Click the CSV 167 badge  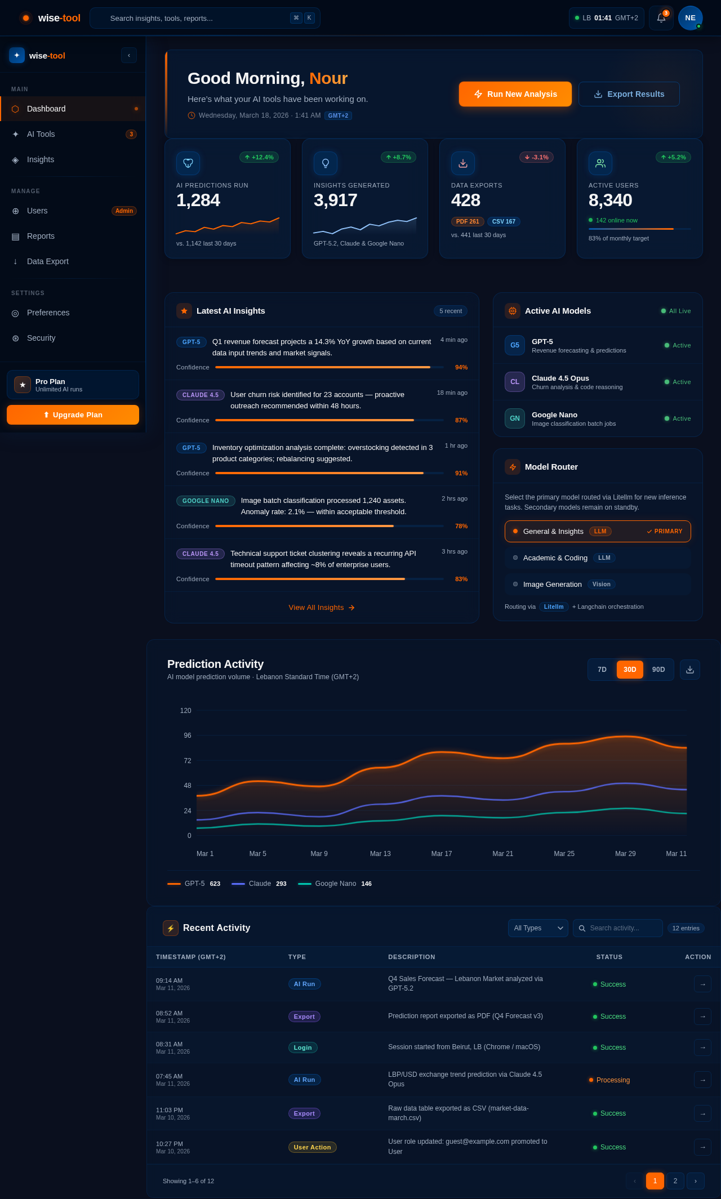point(504,221)
